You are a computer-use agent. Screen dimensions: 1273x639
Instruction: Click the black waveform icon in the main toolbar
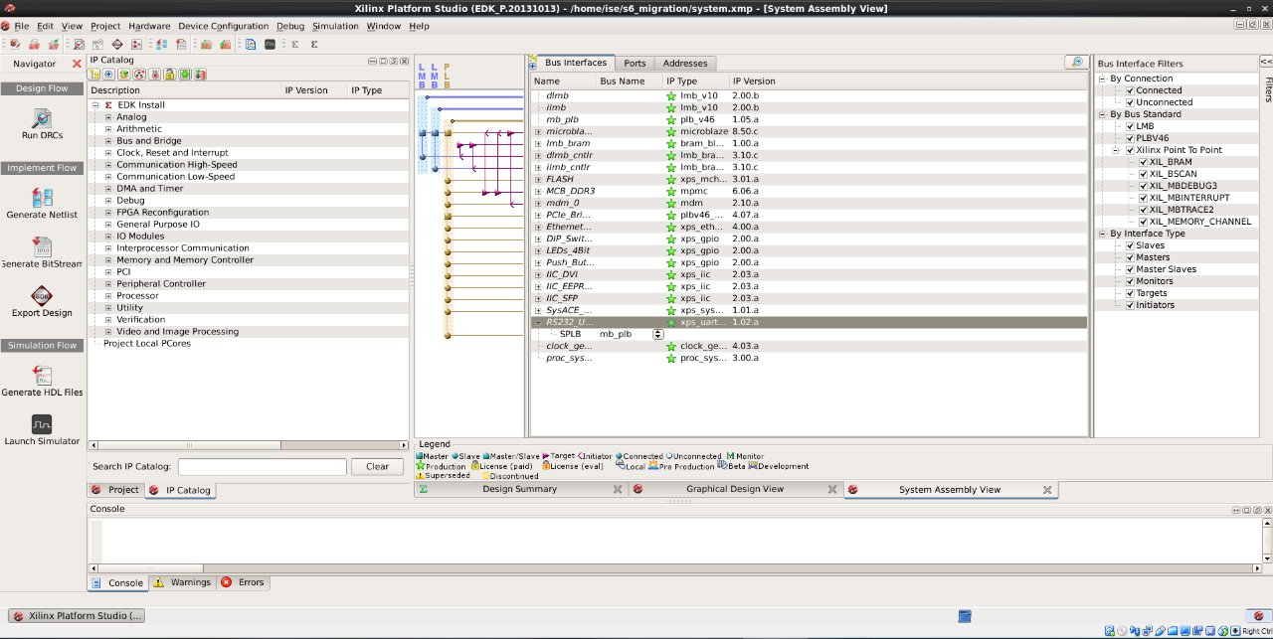click(x=270, y=44)
